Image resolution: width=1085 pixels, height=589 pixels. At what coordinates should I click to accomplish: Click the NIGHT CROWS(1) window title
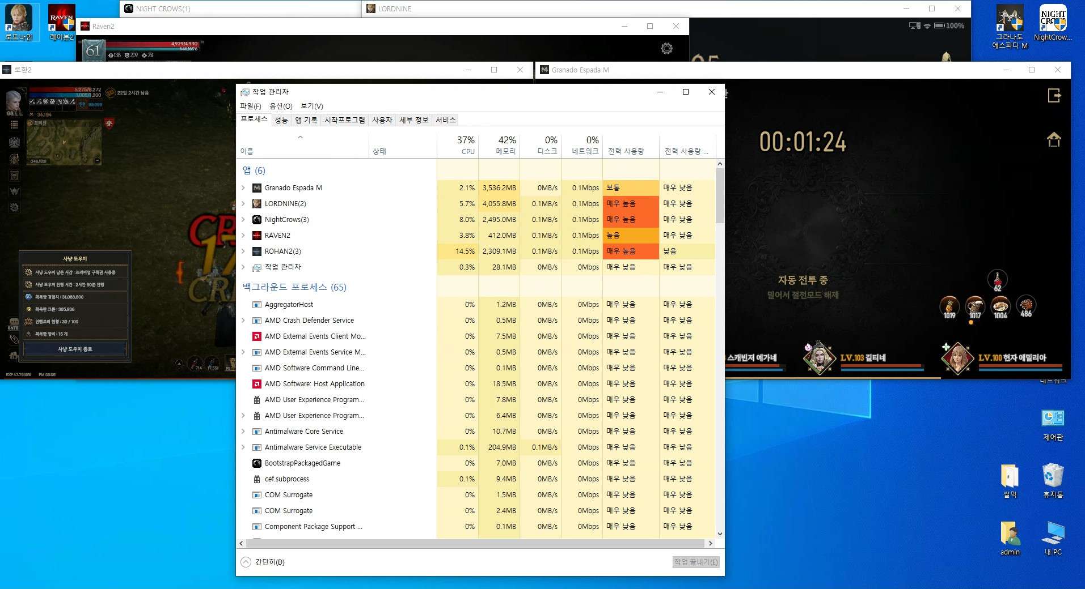pos(163,8)
